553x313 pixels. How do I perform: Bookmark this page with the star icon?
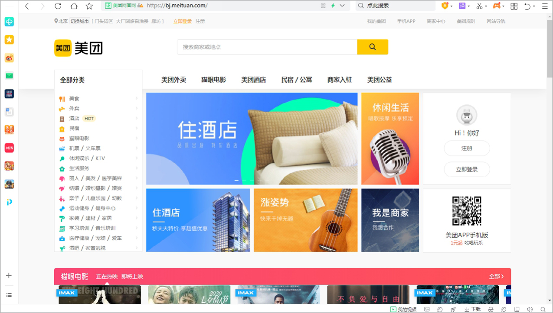tap(89, 6)
